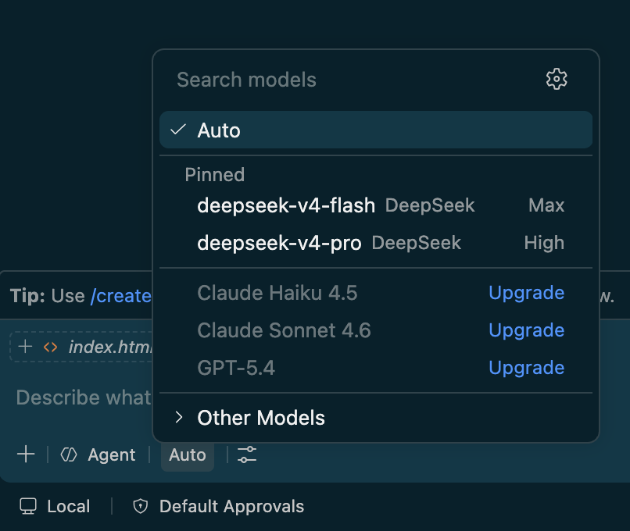Click the Max effort label
This screenshot has width=630, height=531.
[x=546, y=205]
